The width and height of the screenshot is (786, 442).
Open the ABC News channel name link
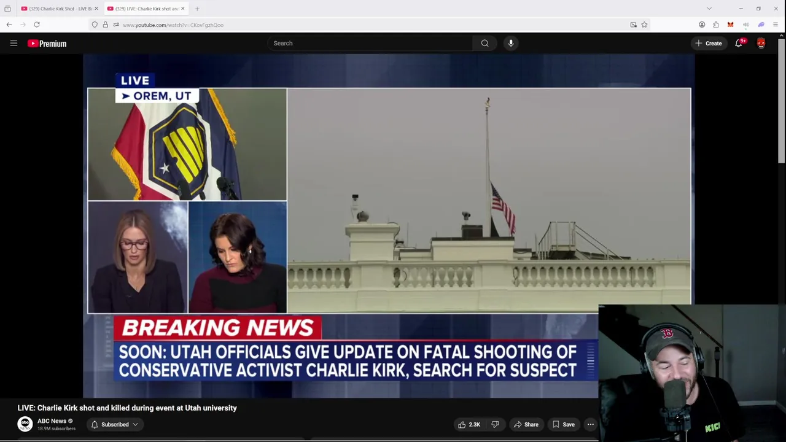(52, 421)
